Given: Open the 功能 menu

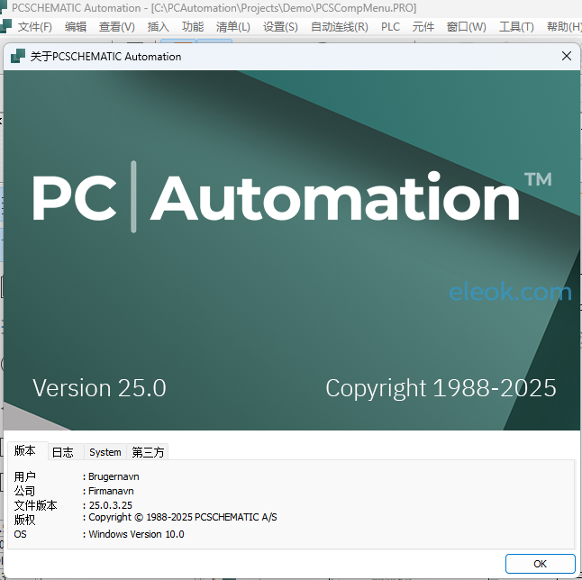Looking at the screenshot, I should [192, 27].
